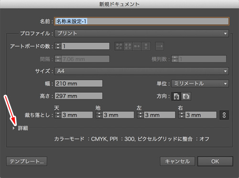The width and height of the screenshot is (239, 178).
Task: Select the grid by column artboard layout icon
Action: click(x=128, y=46)
